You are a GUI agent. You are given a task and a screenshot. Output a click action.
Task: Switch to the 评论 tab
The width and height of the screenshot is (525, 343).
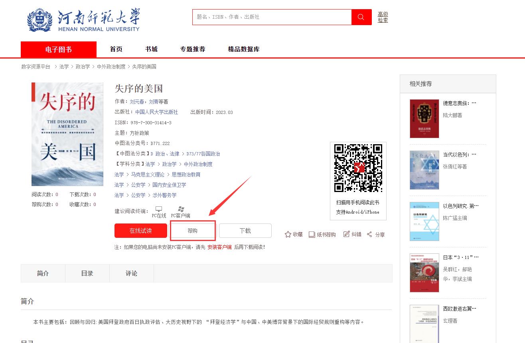click(x=131, y=273)
